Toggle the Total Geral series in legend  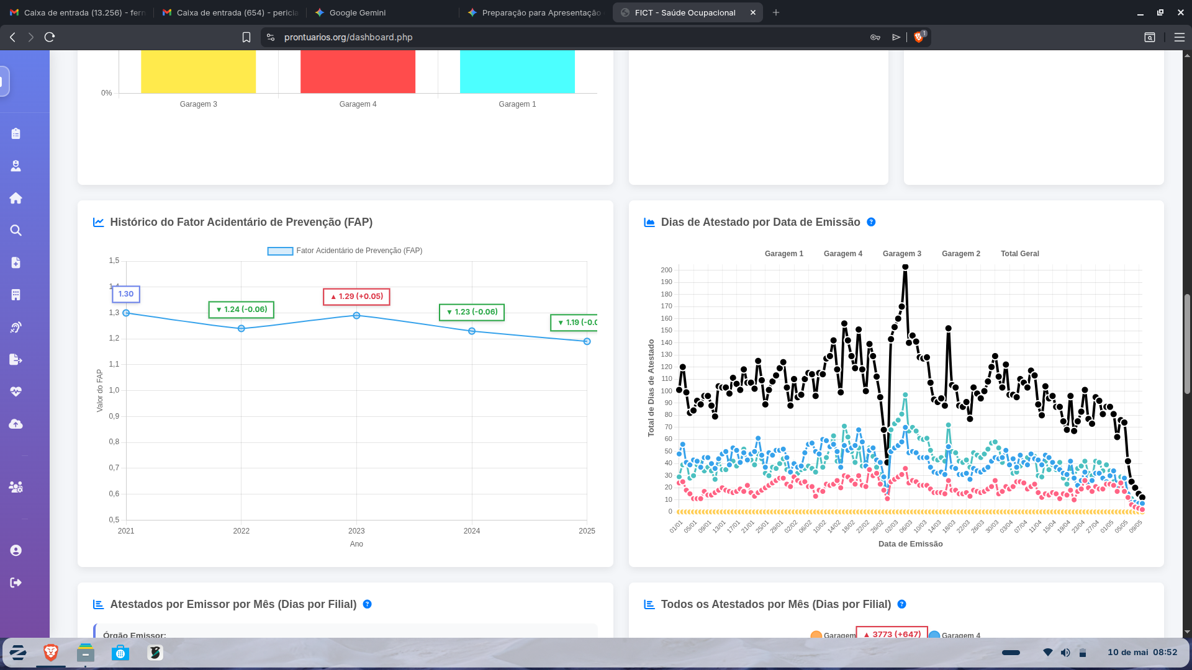tap(1020, 254)
